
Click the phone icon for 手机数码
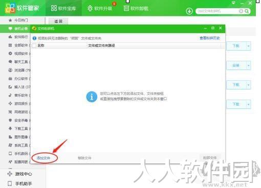(10, 153)
